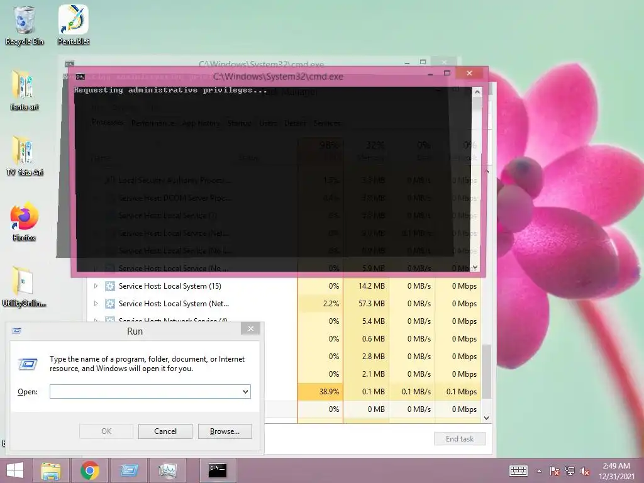The height and width of the screenshot is (483, 644).
Task: Switch to the Run dialog taskbar item
Action: pyautogui.click(x=129, y=470)
